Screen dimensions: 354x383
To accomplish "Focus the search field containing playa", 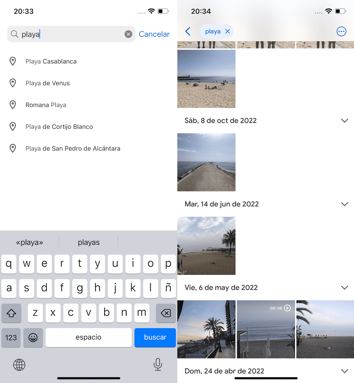I will [71, 34].
